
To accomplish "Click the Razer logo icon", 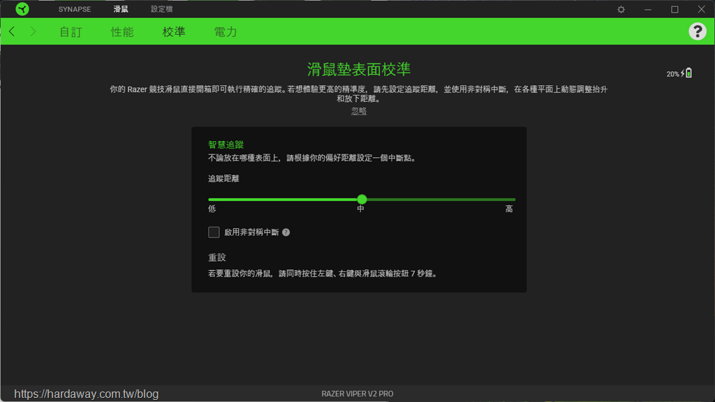I will [22, 9].
